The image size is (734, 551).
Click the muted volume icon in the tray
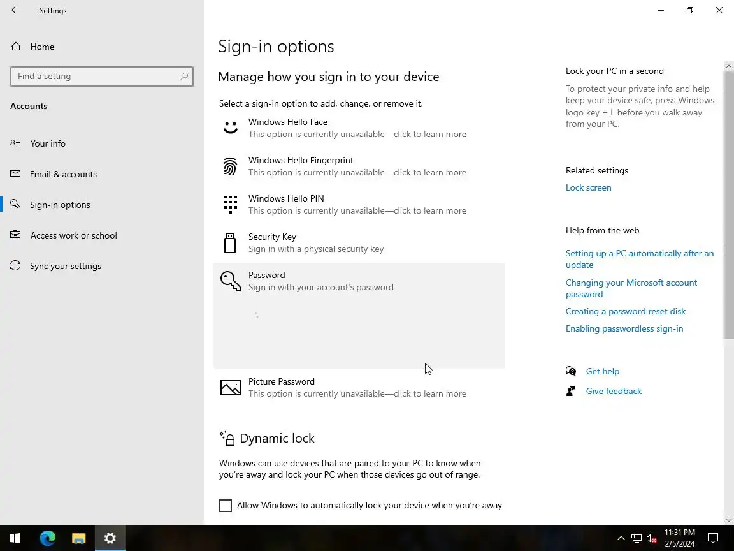[651, 538]
